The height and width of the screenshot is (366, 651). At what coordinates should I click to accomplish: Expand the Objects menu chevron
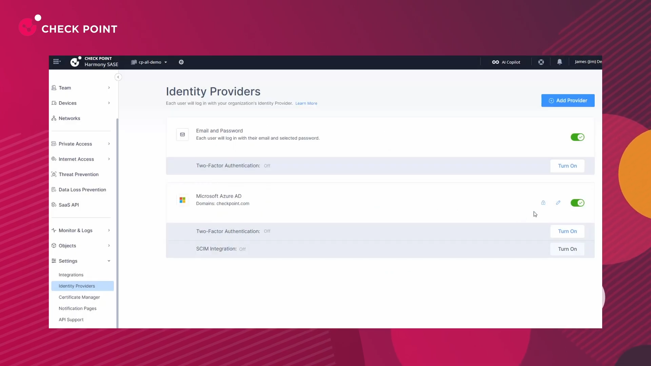pyautogui.click(x=109, y=246)
